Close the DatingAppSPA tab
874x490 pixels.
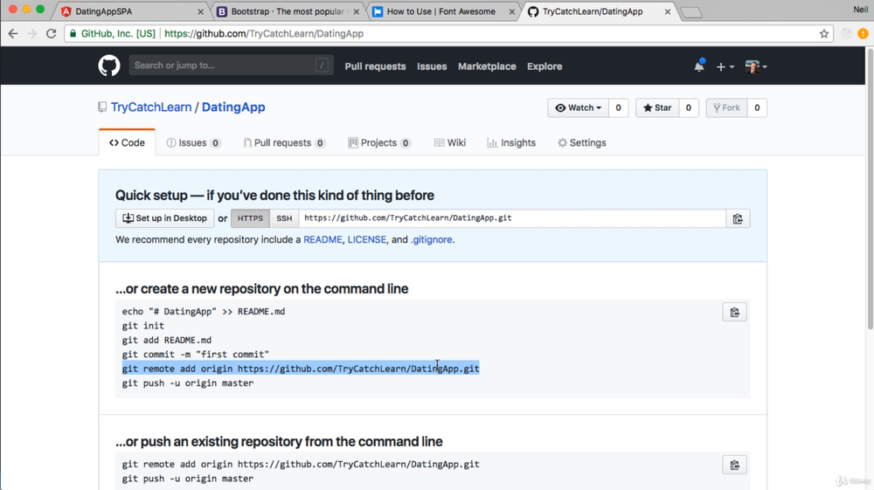(201, 11)
